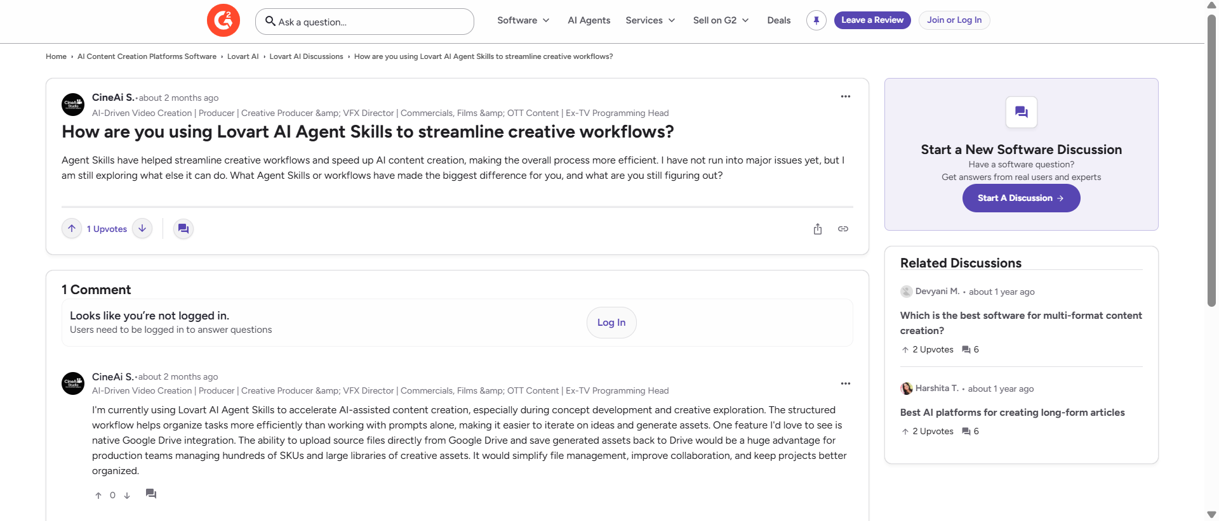Click the Start A Discussion button
Screen dimensions: 1219x521
pyautogui.click(x=1022, y=198)
